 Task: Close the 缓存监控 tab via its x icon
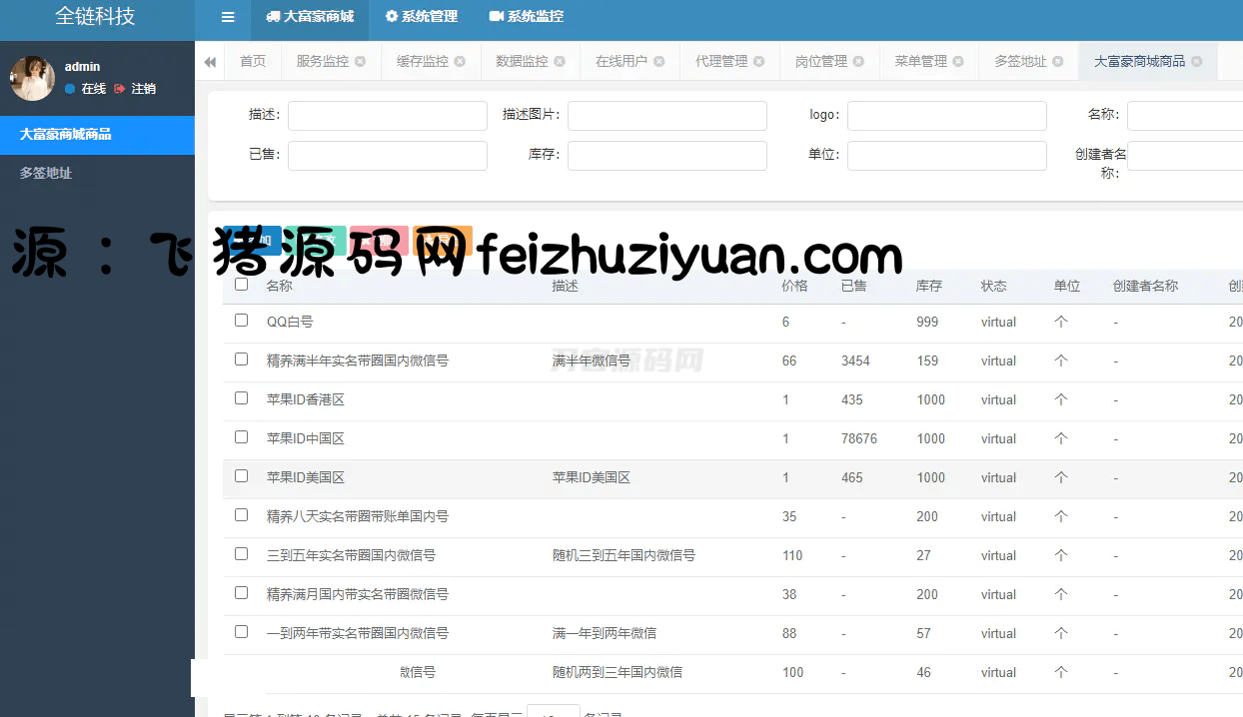[x=460, y=62]
